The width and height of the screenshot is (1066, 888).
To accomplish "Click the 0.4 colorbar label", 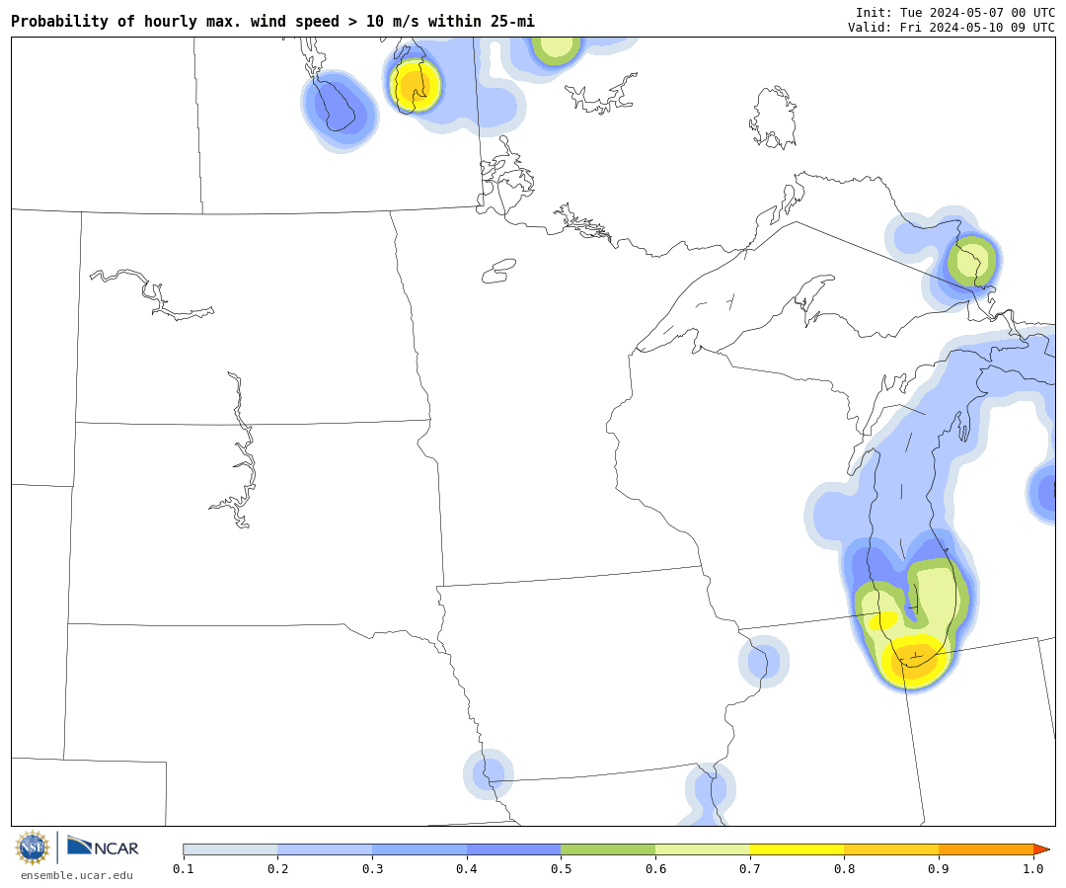I will [x=466, y=869].
